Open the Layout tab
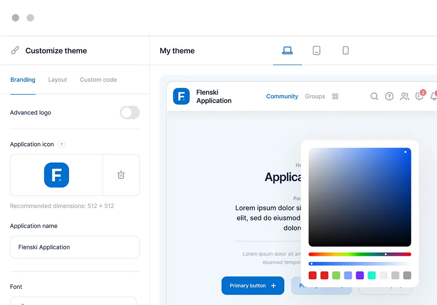Image resolution: width=437 pixels, height=305 pixels. point(58,79)
